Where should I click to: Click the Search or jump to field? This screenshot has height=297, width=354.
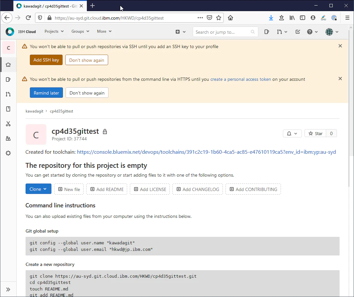click(225, 32)
